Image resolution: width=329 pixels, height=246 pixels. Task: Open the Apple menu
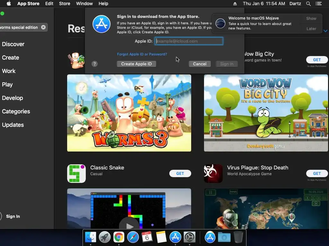[9, 4]
